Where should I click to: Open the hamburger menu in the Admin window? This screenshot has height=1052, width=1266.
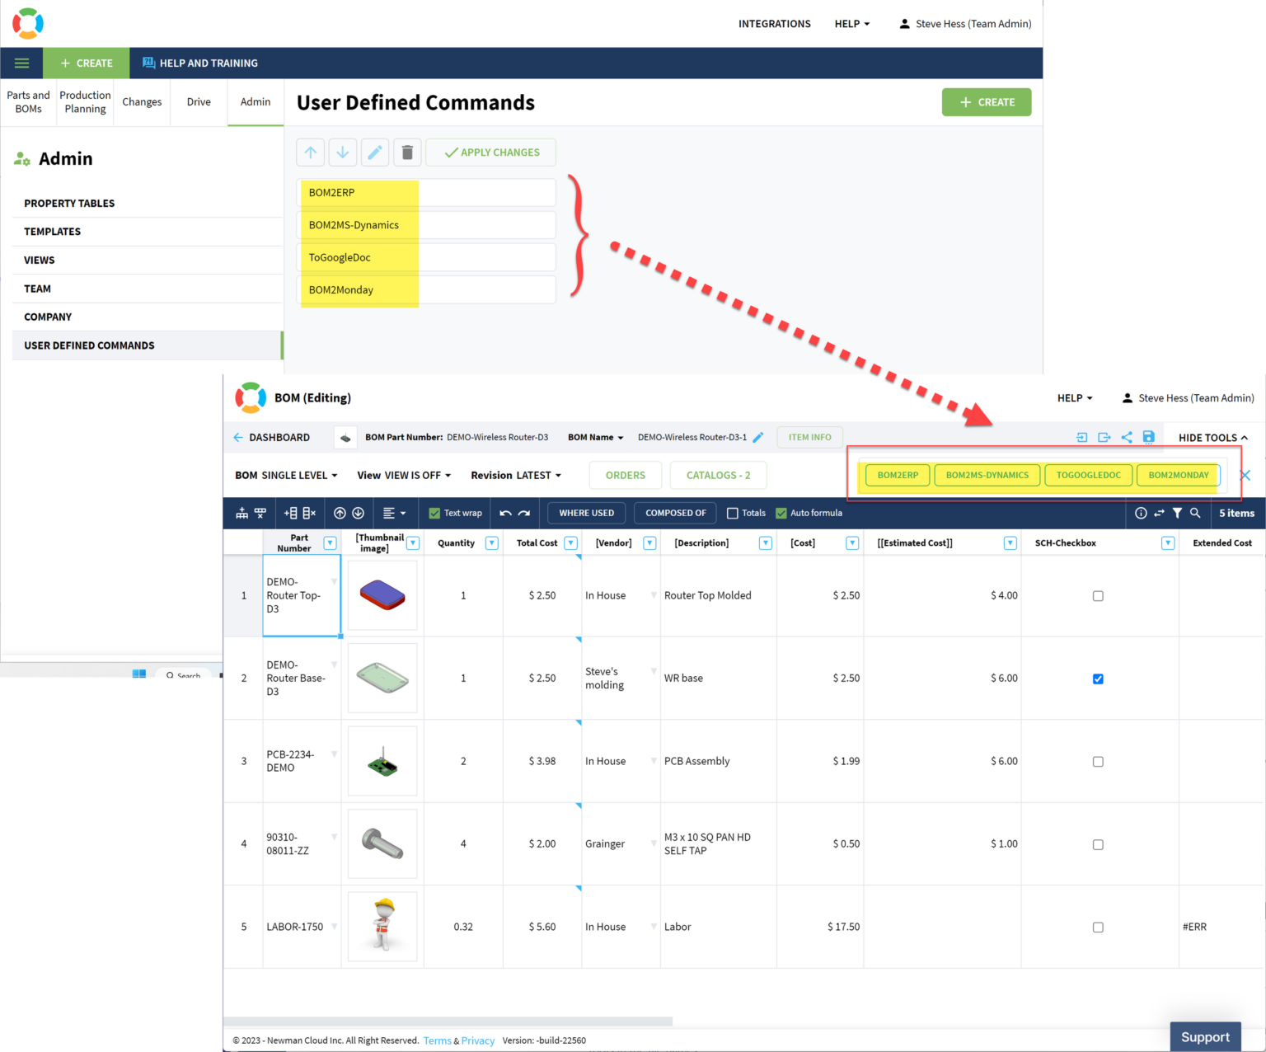[x=21, y=63]
